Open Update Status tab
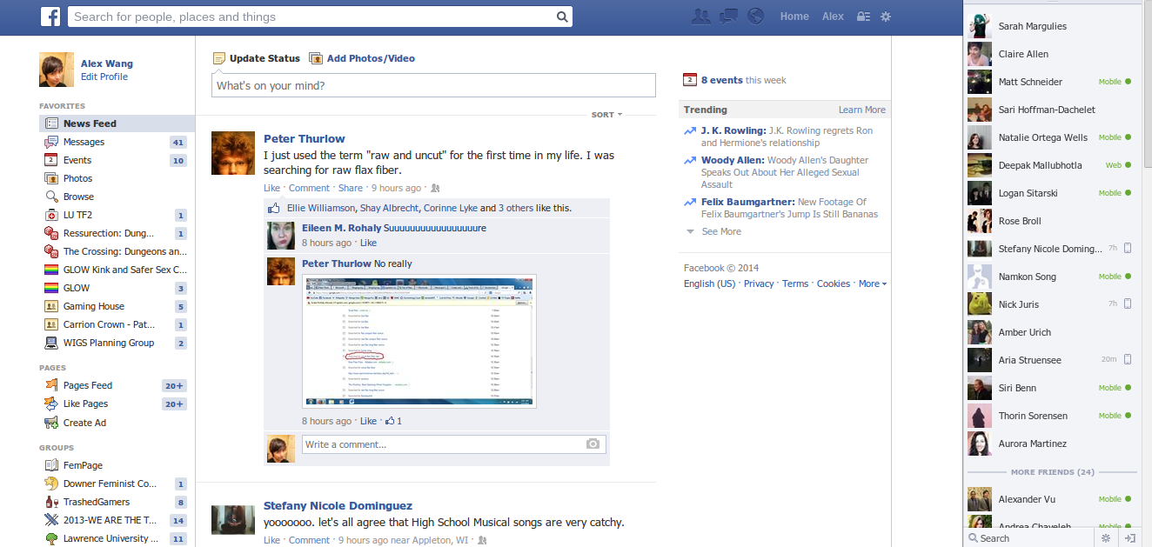Image resolution: width=1152 pixels, height=547 pixels. pos(257,58)
